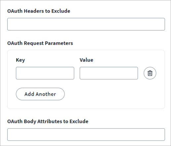Image resolution: width=171 pixels, height=146 pixels.
Task: Place cursor in headers exclusion textbox
Action: (x=86, y=24)
